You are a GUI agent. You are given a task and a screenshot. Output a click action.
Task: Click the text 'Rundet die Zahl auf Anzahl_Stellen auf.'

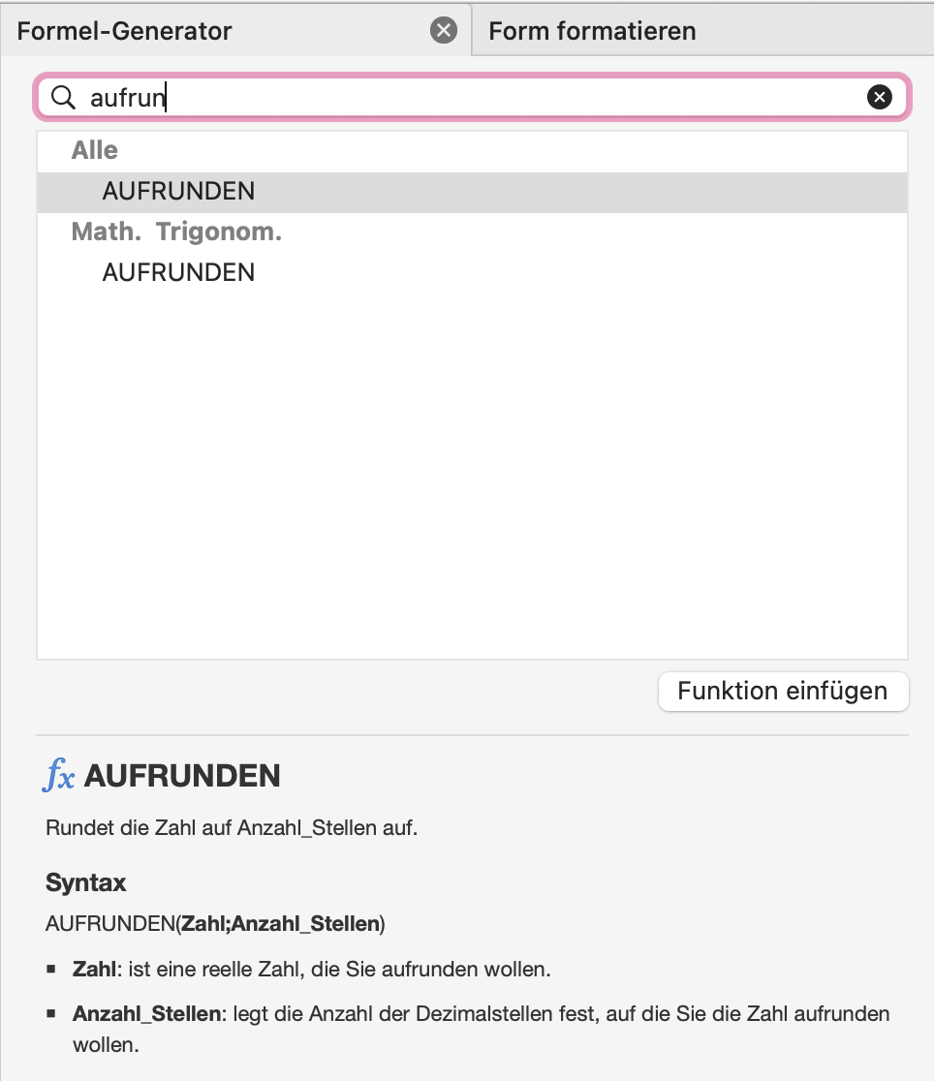point(232,827)
